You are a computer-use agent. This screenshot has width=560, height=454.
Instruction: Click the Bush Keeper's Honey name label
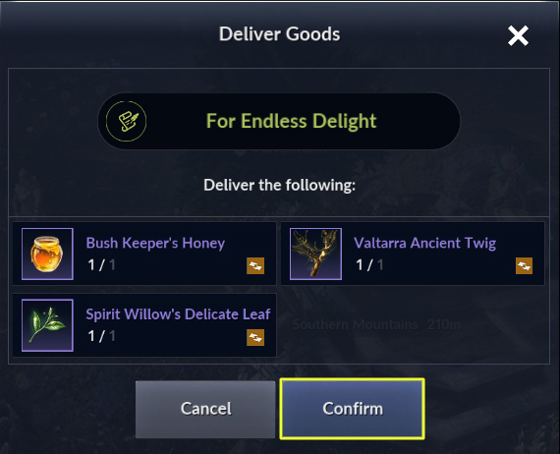click(x=155, y=244)
